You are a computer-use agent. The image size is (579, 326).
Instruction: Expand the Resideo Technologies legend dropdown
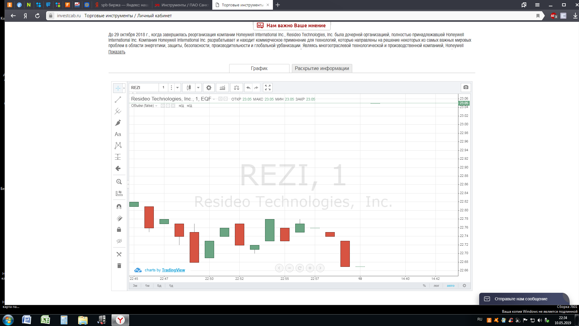(x=214, y=99)
